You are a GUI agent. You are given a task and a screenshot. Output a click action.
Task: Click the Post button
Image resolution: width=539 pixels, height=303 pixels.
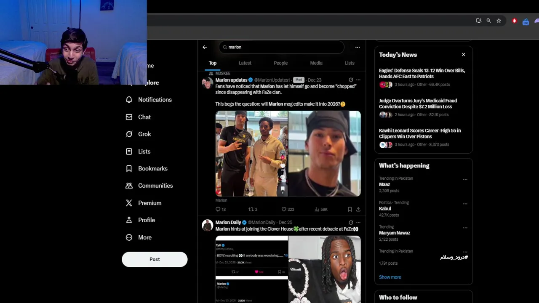155,259
